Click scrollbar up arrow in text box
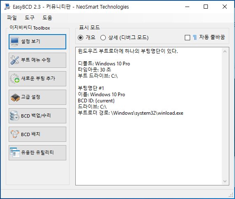The image size is (235, 199). click(225, 51)
